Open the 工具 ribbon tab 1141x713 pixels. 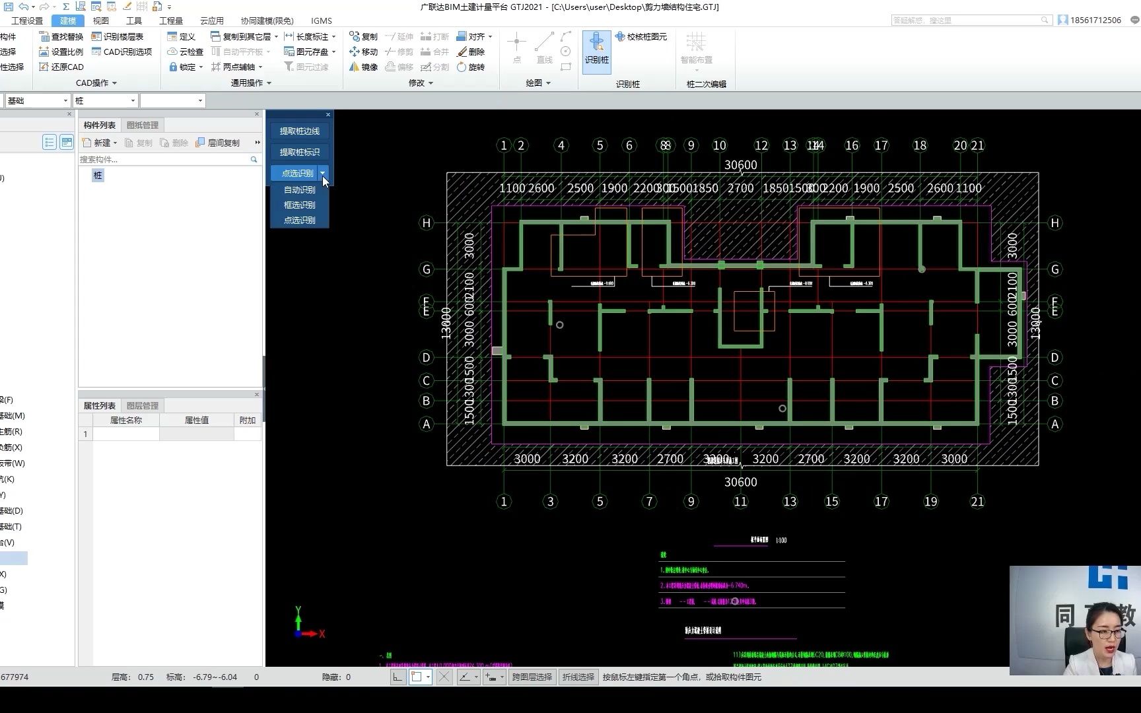pos(134,21)
